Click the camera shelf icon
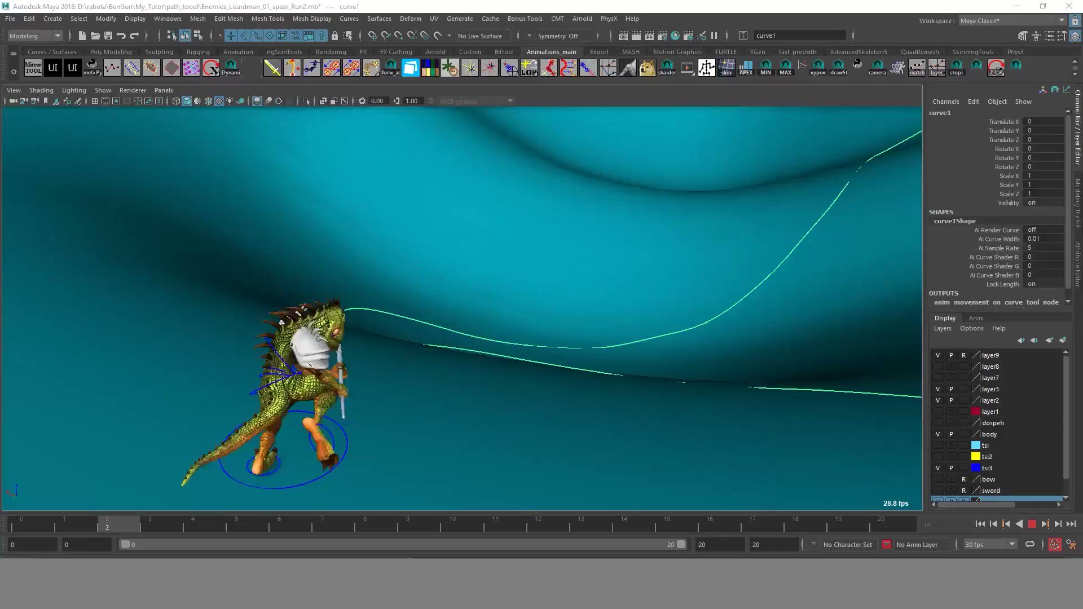Screen dimensions: 1083x609 tap(877, 68)
